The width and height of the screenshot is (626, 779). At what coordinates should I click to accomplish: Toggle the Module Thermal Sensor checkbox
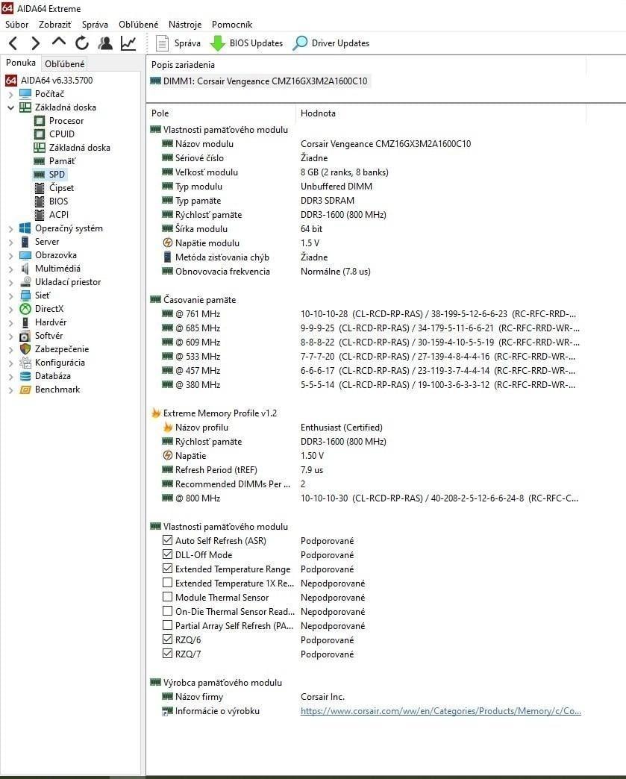tap(167, 597)
